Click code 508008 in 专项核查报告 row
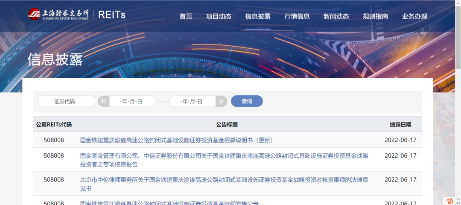461x205 pixels. 54,155
